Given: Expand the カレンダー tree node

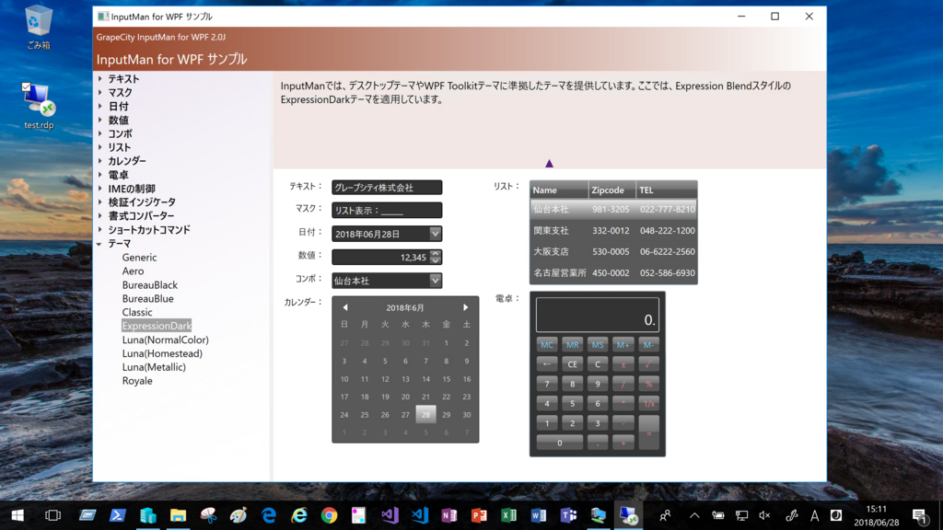Looking at the screenshot, I should (100, 161).
